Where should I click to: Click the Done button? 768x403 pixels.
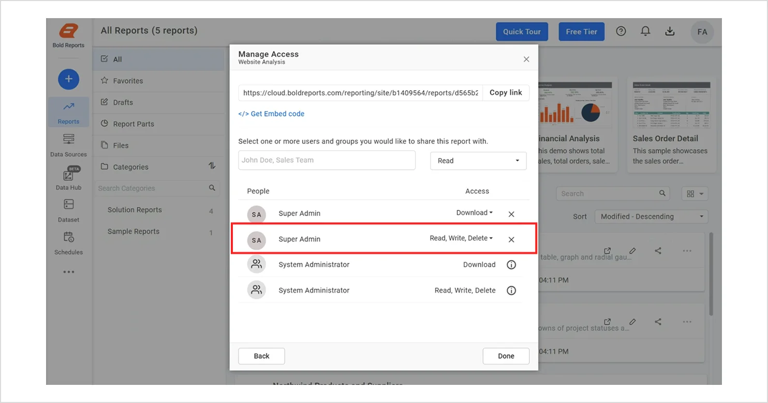click(x=506, y=356)
